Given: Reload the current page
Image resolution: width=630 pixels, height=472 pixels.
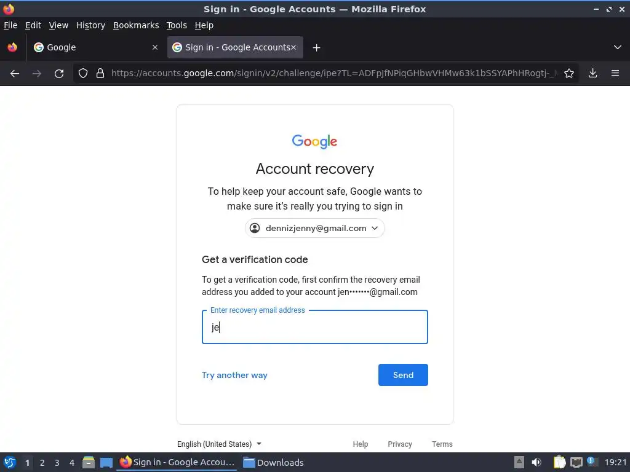Looking at the screenshot, I should 59,74.
